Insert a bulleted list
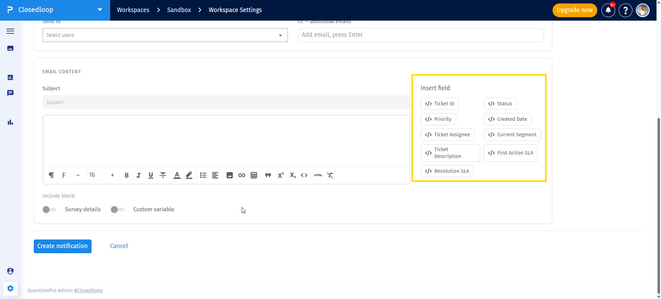661x299 pixels. 203,175
